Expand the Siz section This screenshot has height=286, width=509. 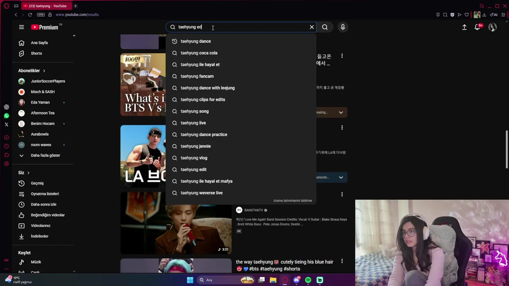click(24, 173)
